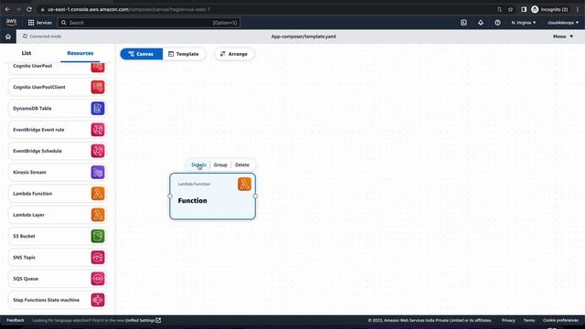Go back in the browser
The width and height of the screenshot is (585, 329).
click(x=7, y=9)
